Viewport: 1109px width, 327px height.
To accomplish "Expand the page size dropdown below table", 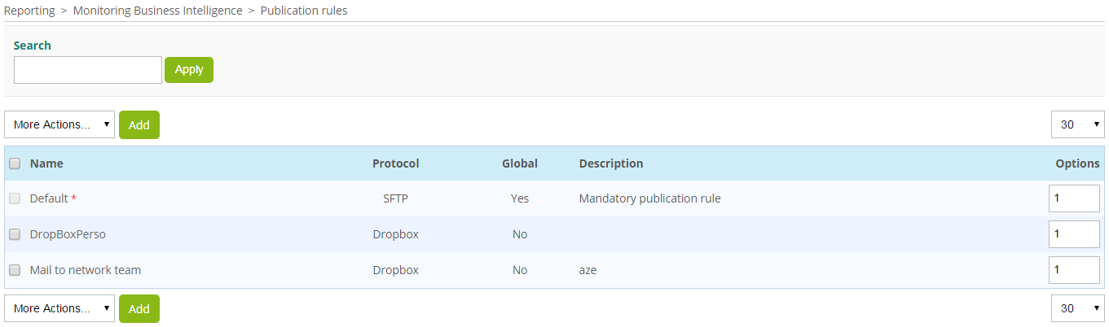I will coord(1077,308).
